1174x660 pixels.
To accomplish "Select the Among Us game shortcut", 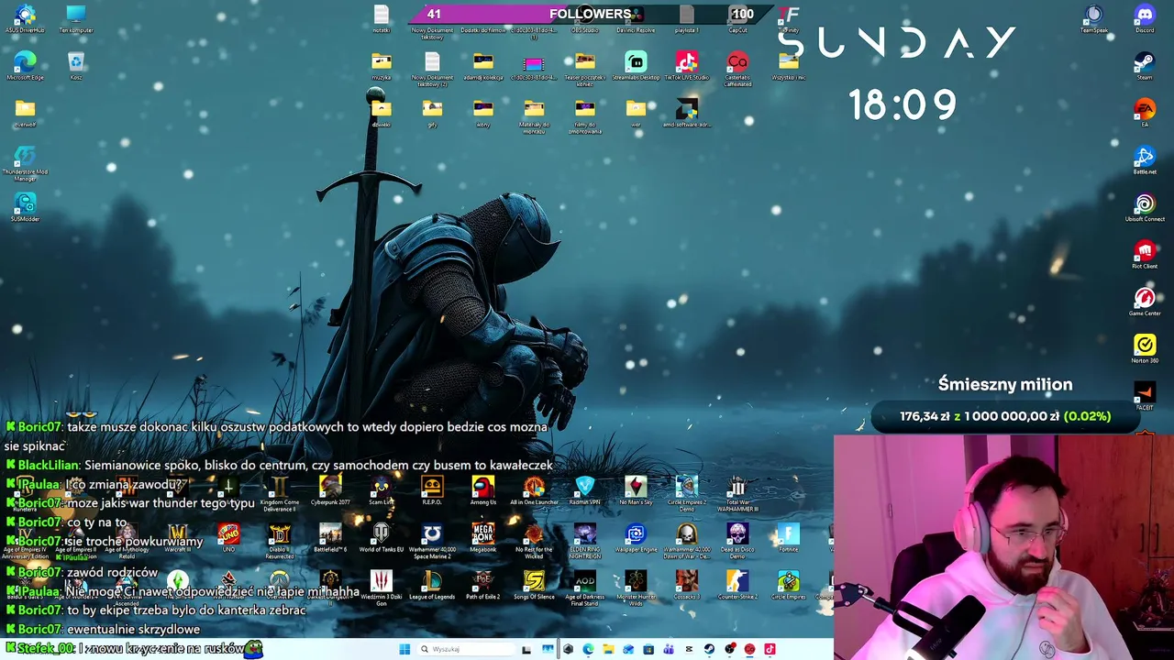I will tap(482, 490).
